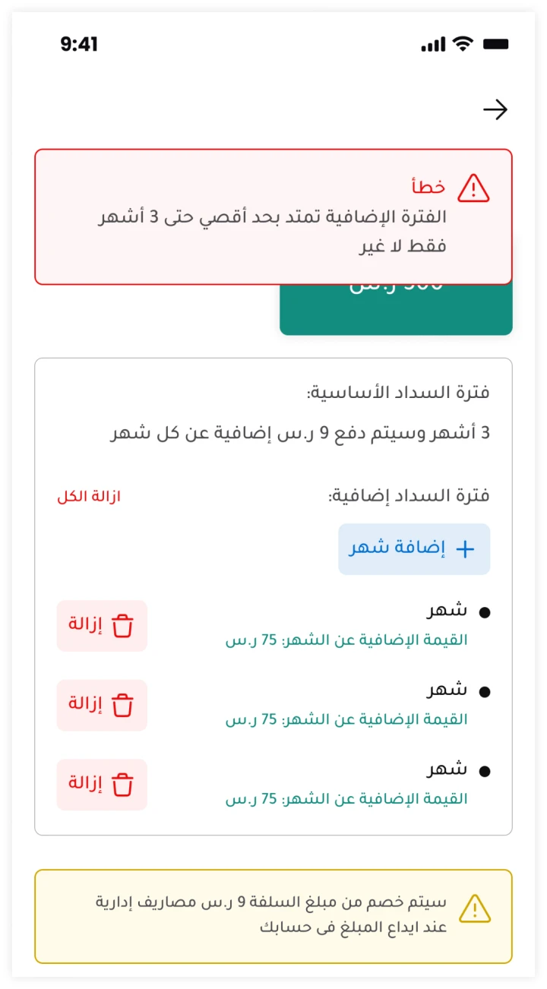Tap the trash icon for the first month
The image size is (547, 989).
click(x=122, y=626)
